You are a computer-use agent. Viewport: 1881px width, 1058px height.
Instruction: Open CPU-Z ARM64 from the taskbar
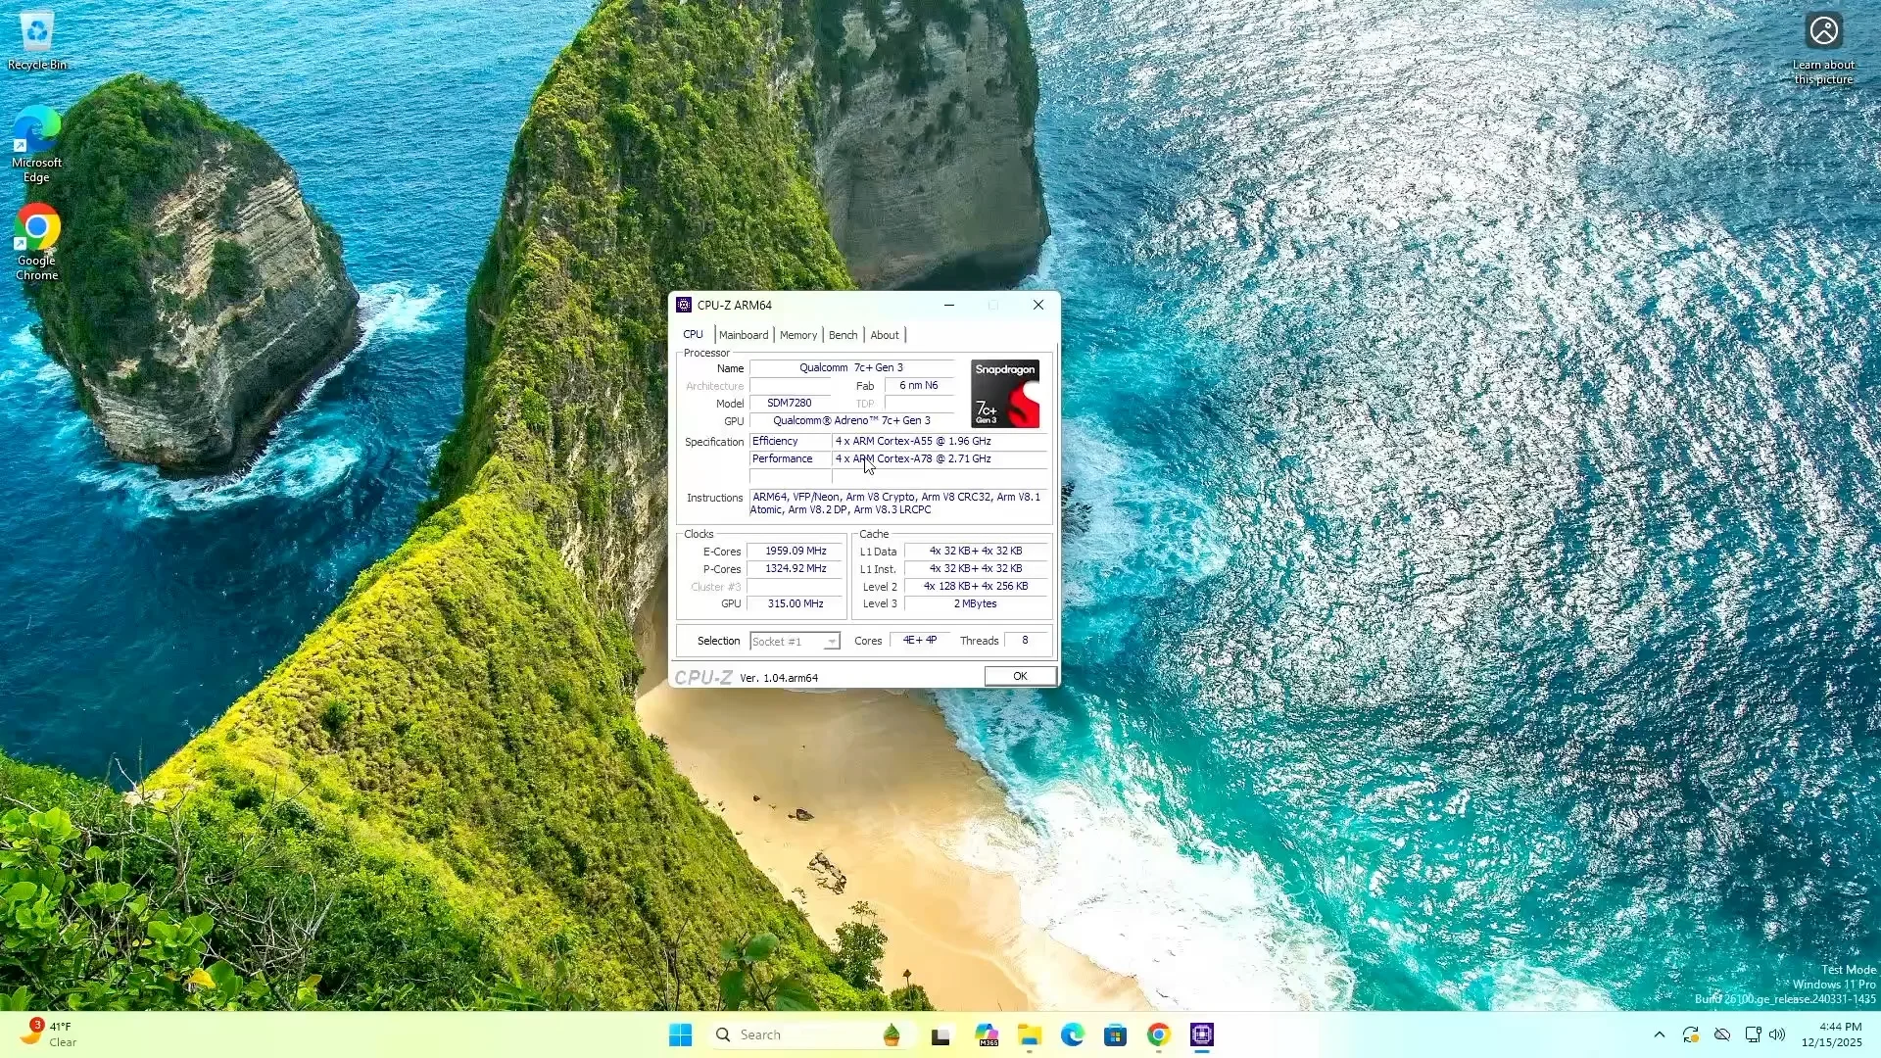tap(1203, 1034)
